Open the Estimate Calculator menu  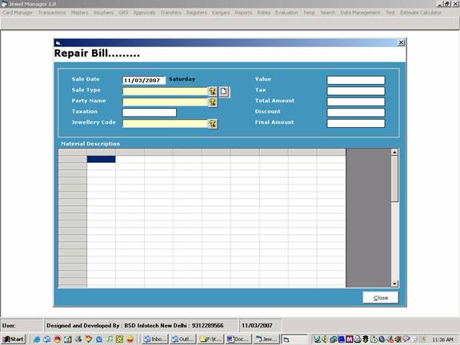(x=420, y=13)
